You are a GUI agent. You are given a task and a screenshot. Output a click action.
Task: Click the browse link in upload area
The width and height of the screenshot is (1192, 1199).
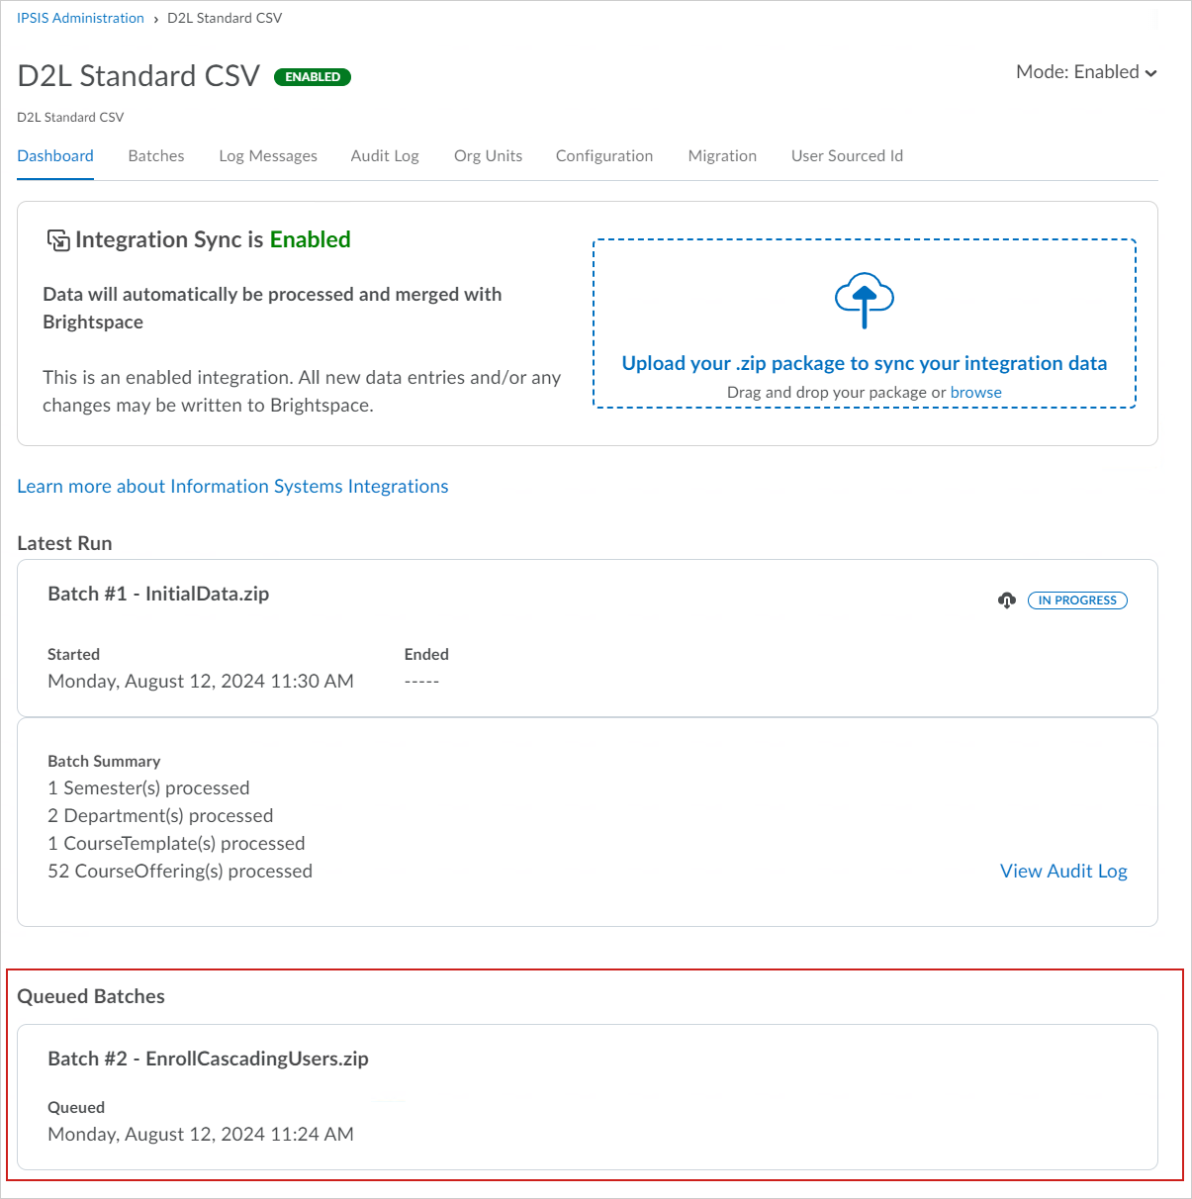tap(976, 392)
